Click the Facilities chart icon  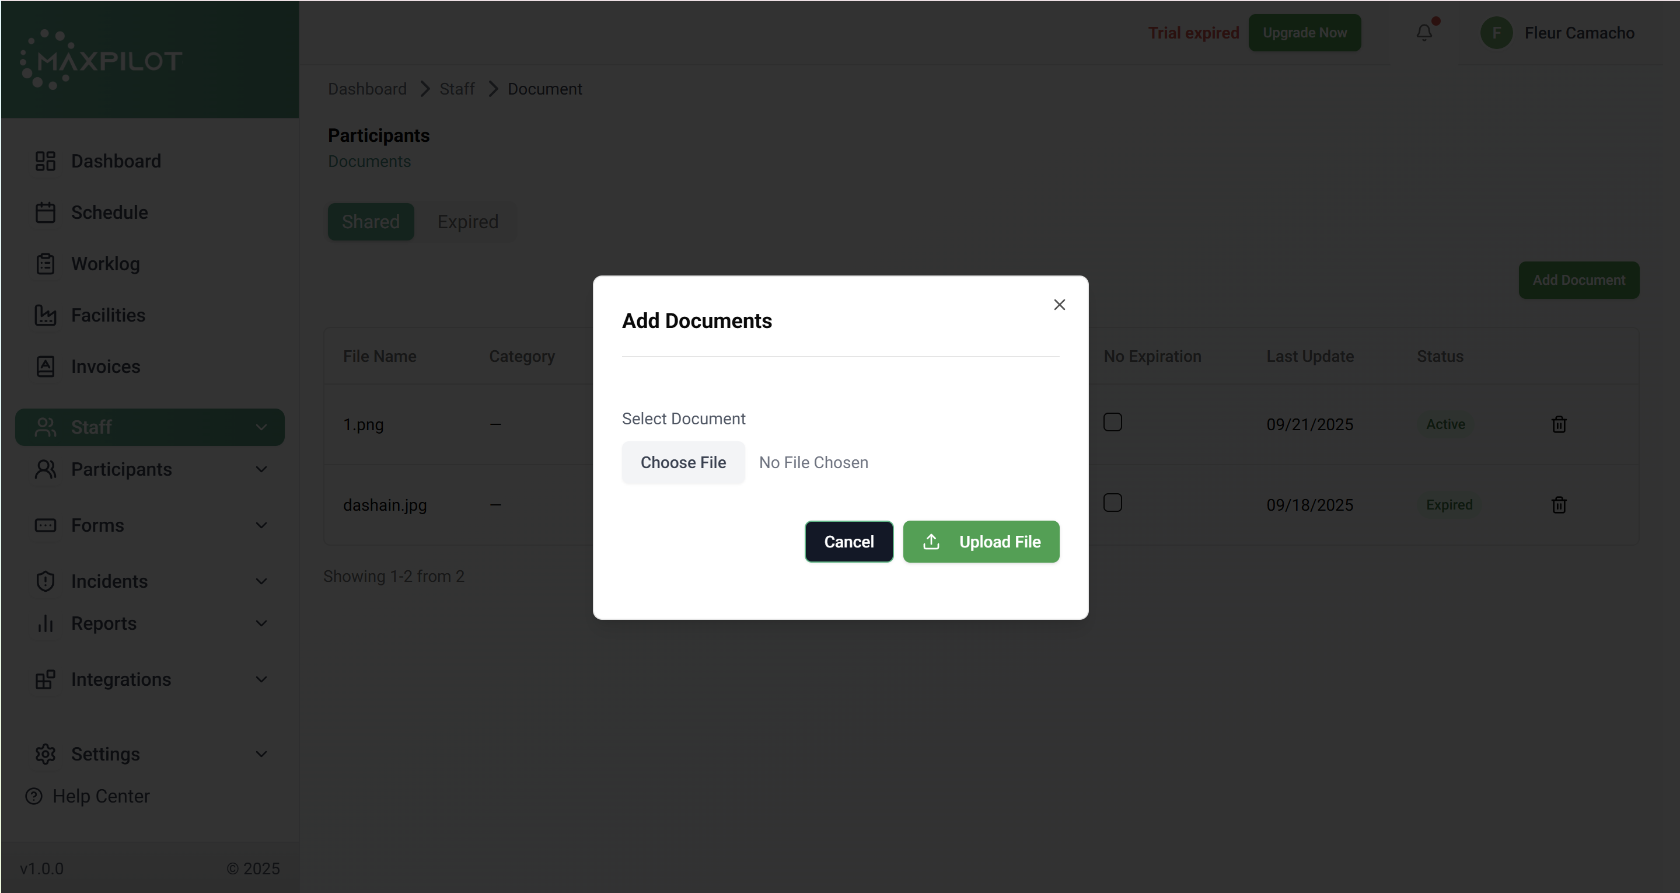click(45, 315)
